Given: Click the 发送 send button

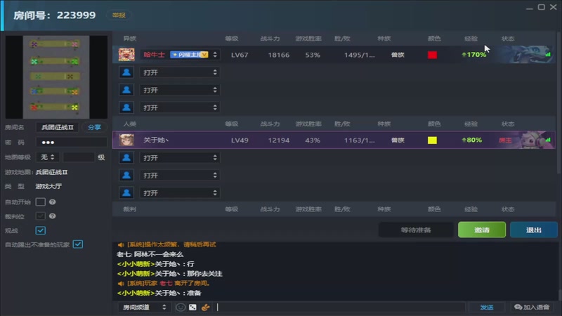Looking at the screenshot, I should point(487,307).
